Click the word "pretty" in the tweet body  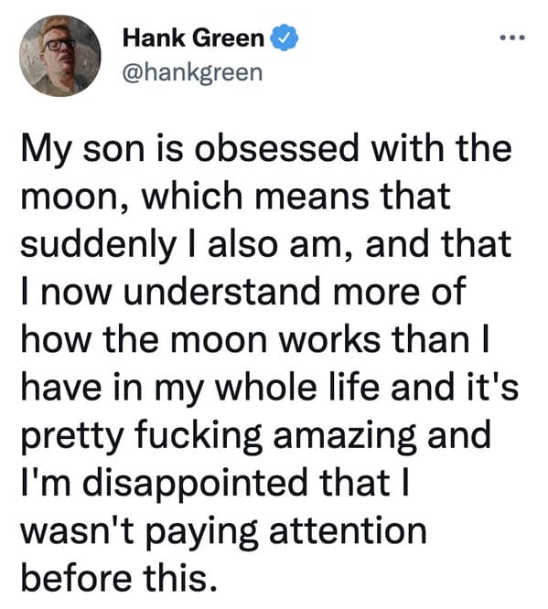72,438
